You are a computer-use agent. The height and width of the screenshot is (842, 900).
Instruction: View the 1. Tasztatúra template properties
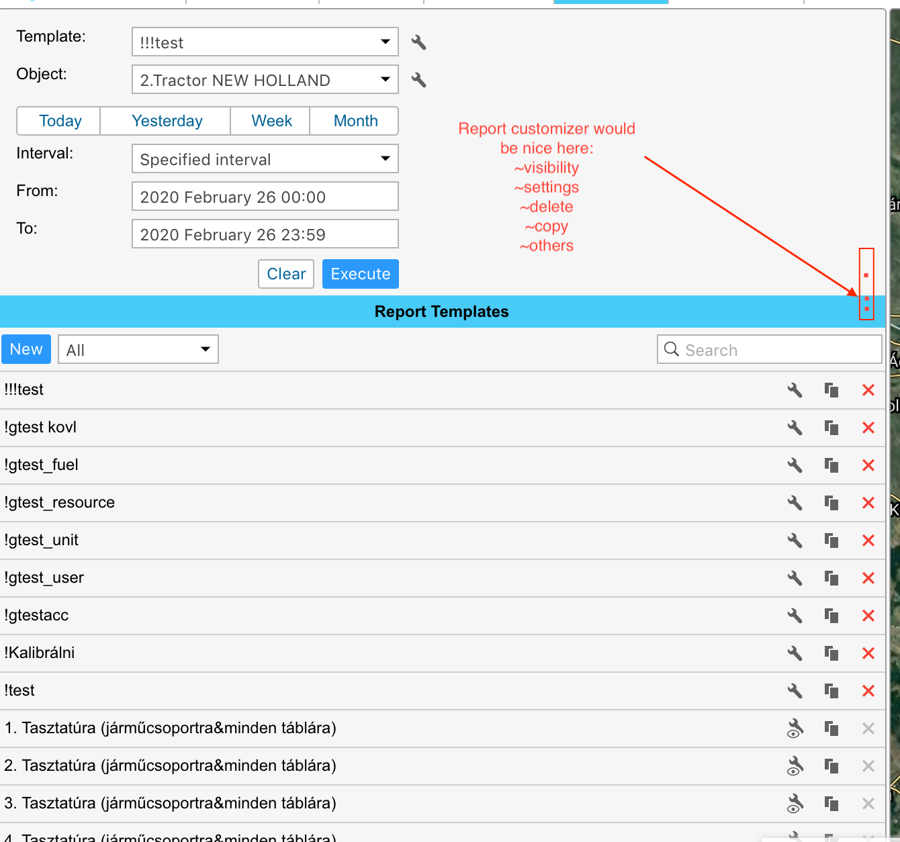(x=795, y=729)
